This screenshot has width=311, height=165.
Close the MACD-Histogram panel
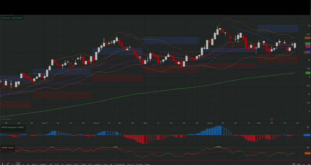click(x=308, y=127)
